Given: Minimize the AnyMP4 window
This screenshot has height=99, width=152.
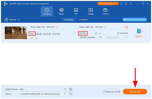Looking at the screenshot, I should click(138, 4).
